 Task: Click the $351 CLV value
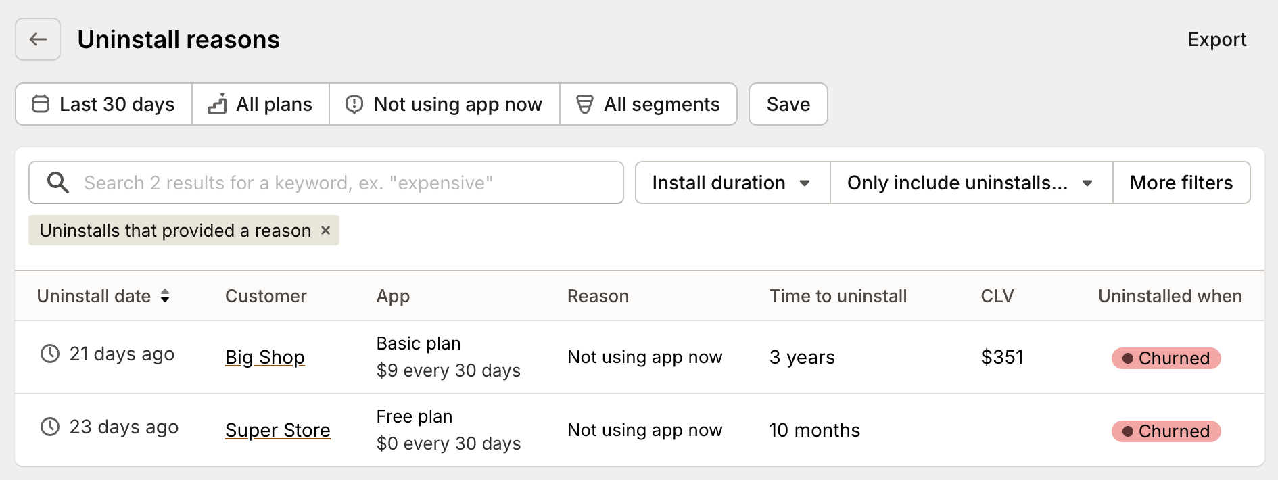tap(1002, 357)
